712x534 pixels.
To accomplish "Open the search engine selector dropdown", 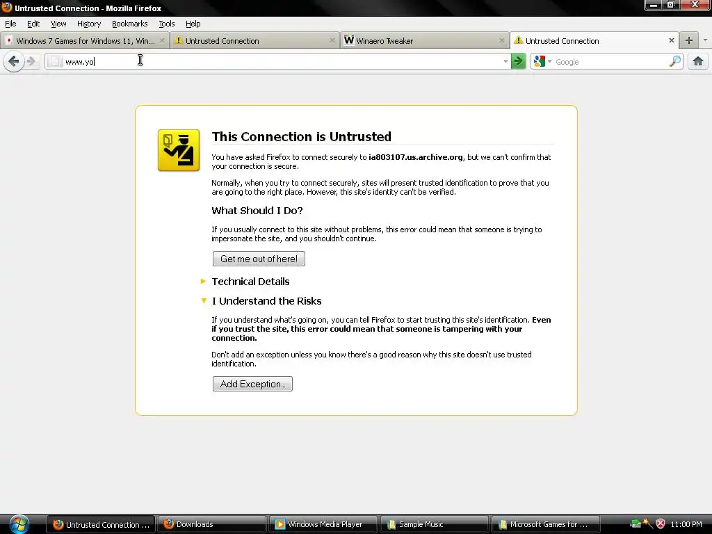I will [549, 61].
